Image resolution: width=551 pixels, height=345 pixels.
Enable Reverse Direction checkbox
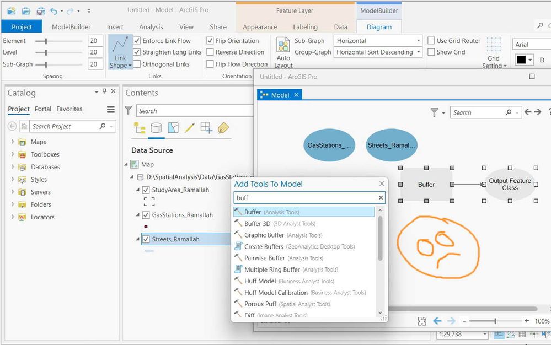(210, 52)
